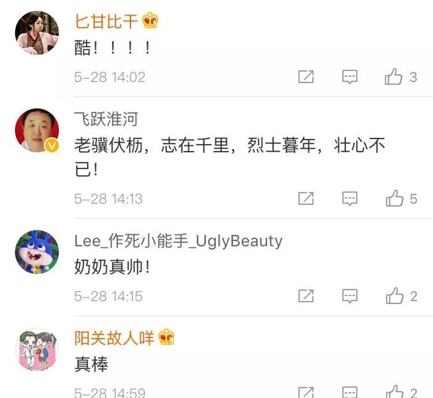
Task: Visit Lee_作死小能手_UglyBeauty's profile
Action: coord(178,242)
